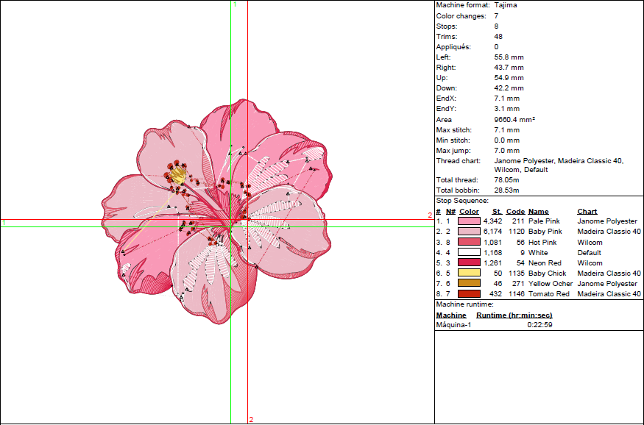Click the Baby Chick yellow swatch
Image resolution: width=644 pixels, height=425 pixels.
pos(470,273)
